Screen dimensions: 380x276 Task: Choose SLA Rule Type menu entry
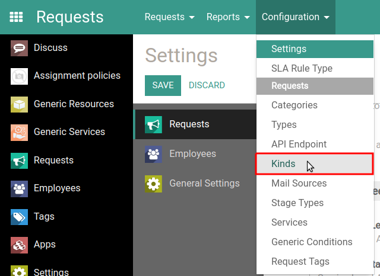click(x=315, y=68)
